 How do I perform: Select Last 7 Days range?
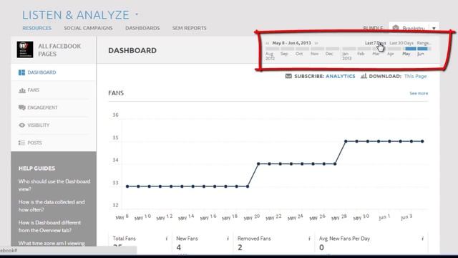375,43
